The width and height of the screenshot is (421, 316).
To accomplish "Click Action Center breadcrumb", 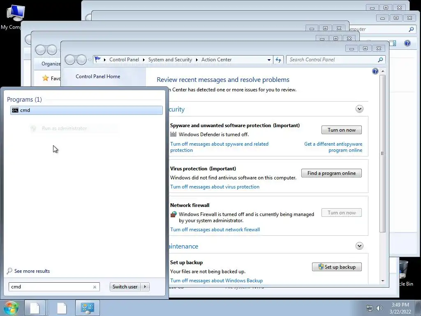I will 216,60.
